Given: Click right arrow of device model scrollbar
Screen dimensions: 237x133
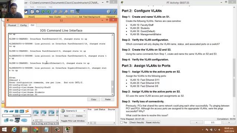Looking at the screenshot, I should (x=57, y=120).
